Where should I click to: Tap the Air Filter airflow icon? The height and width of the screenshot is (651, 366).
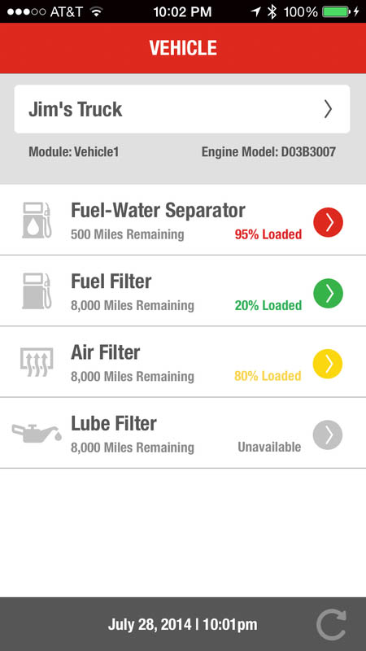point(37,362)
